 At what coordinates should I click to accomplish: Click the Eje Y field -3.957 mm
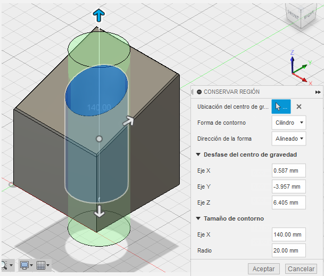coord(289,186)
